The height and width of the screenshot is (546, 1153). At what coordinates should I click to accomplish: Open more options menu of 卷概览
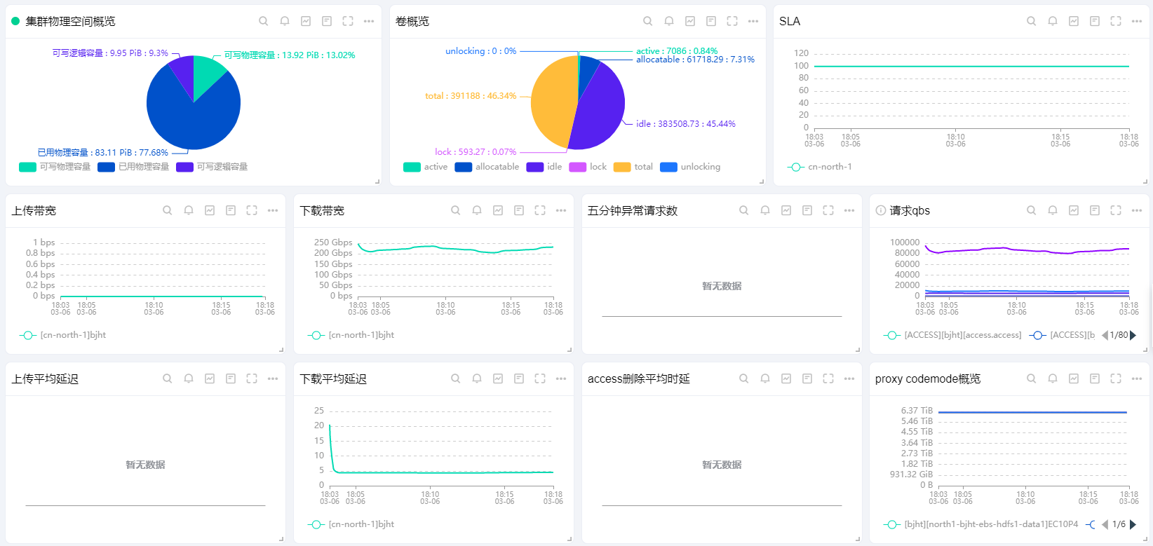click(x=753, y=21)
